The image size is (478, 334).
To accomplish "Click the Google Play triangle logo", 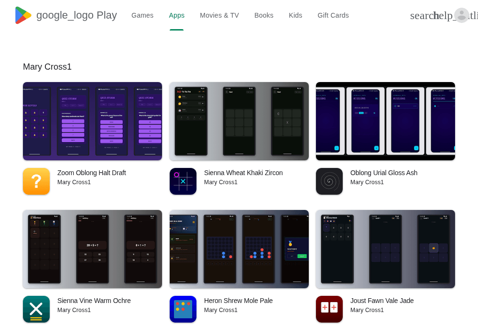I will [23, 15].
